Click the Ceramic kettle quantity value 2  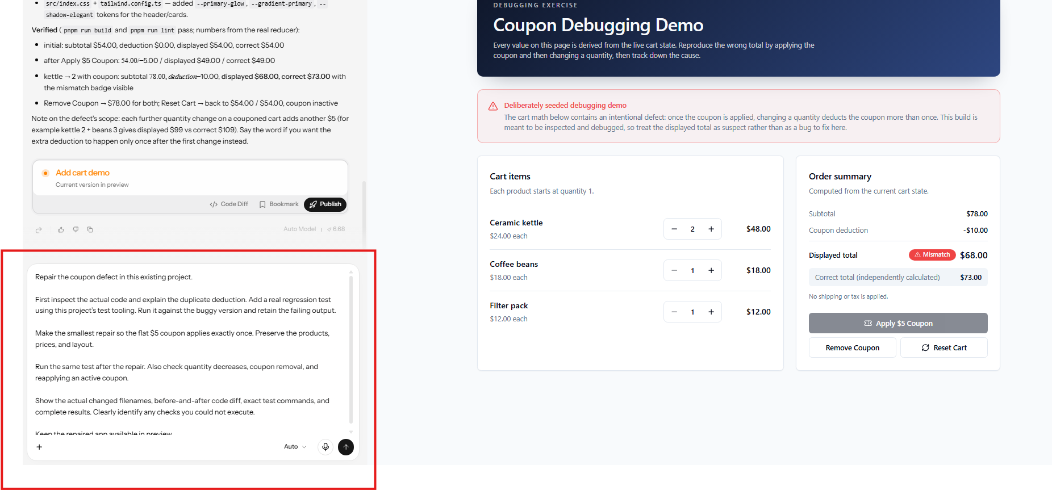692,229
